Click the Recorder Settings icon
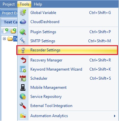This screenshot has width=119, height=121. [x=23, y=50]
